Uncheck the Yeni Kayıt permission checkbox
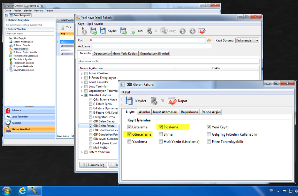The width and height of the screenshot is (298, 196). (x=209, y=127)
